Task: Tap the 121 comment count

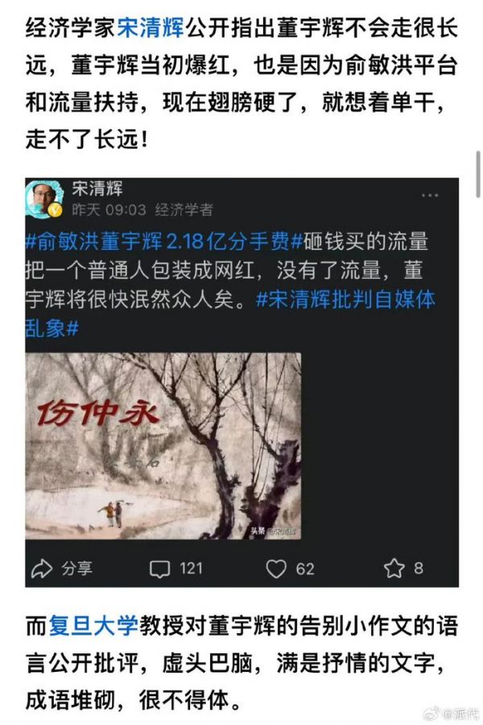Action: (191, 568)
